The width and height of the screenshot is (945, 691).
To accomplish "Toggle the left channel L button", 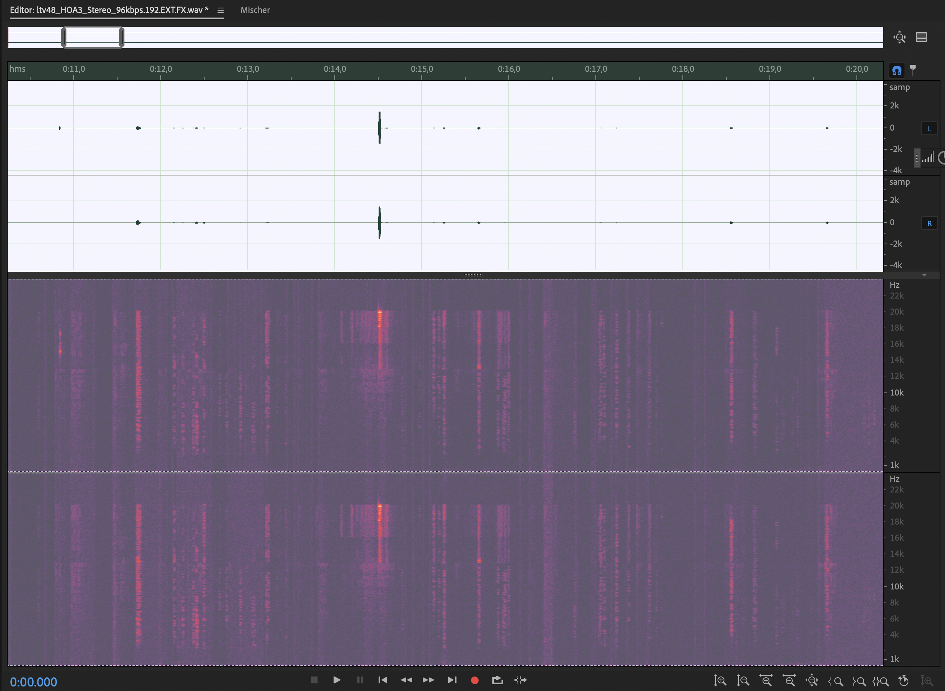I will [929, 129].
